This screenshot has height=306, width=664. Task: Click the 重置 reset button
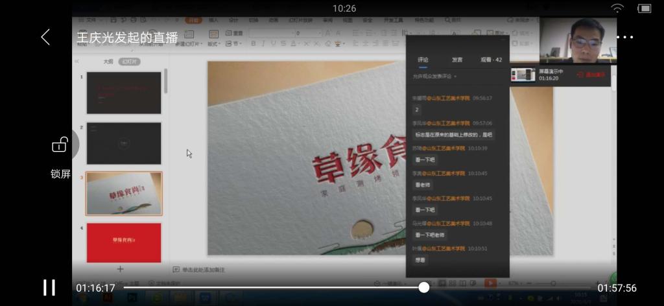coord(234,33)
